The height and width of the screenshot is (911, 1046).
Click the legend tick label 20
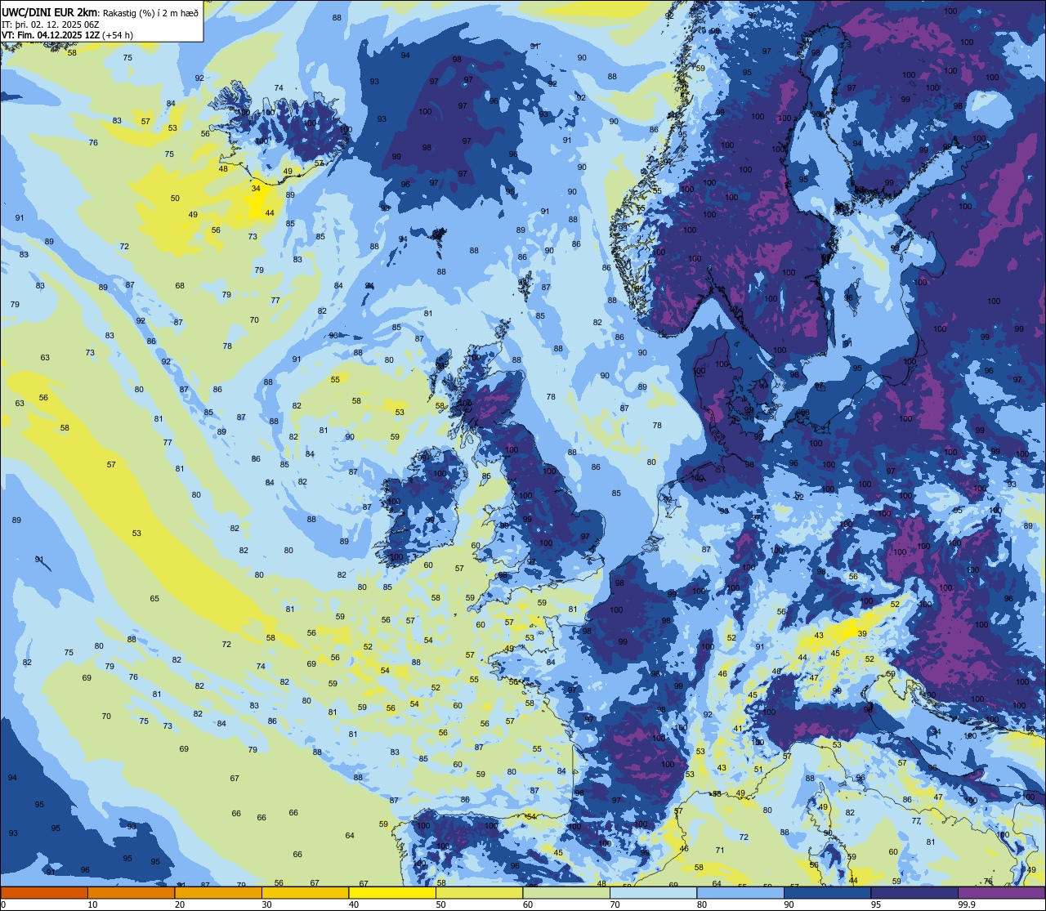pos(180,904)
